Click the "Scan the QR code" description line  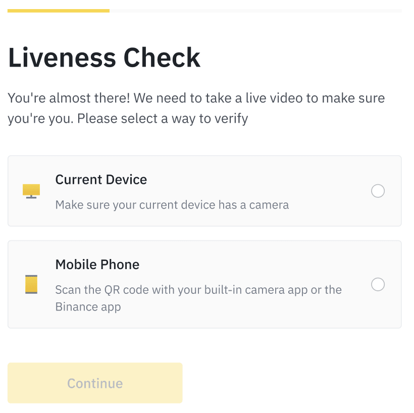pos(198,290)
